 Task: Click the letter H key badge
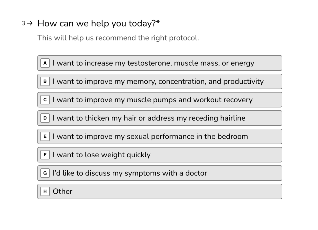coord(45,191)
